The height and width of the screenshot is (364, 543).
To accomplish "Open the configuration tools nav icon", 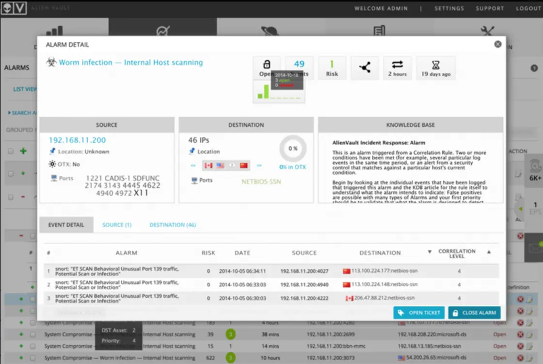I will [x=487, y=31].
